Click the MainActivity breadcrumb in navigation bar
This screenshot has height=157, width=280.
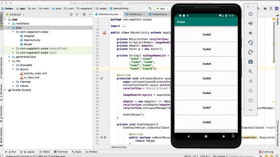pos(119,9)
